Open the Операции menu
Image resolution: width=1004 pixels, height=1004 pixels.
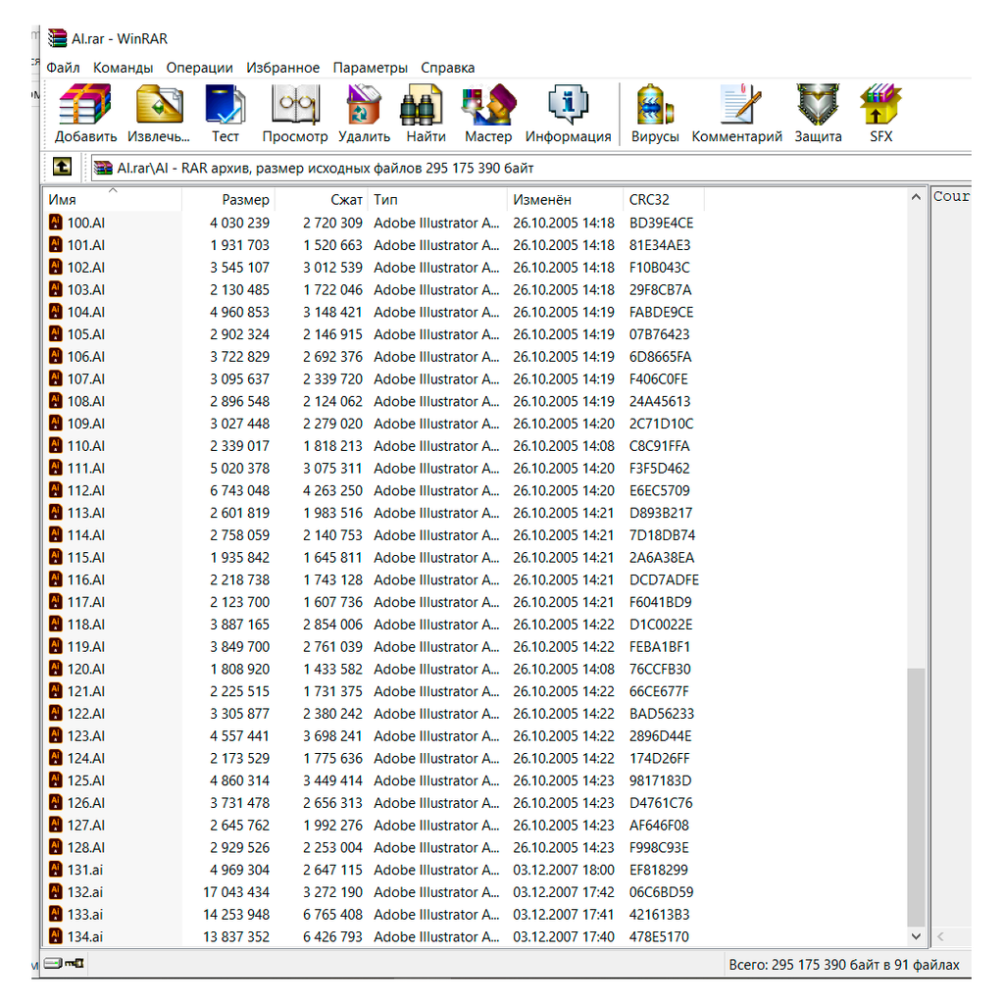click(x=200, y=68)
